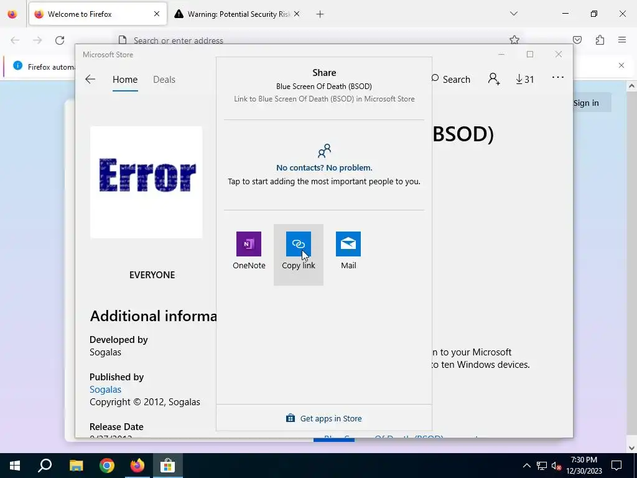Go back in Microsoft Store

tap(90, 79)
